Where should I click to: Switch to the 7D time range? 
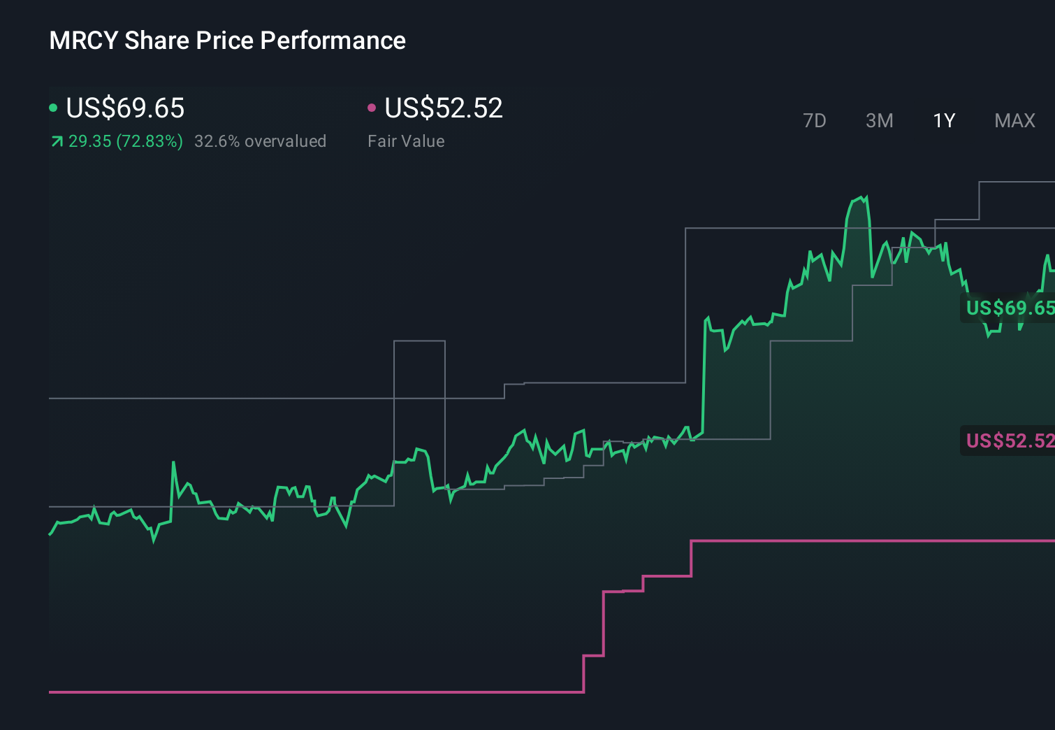pyautogui.click(x=815, y=120)
